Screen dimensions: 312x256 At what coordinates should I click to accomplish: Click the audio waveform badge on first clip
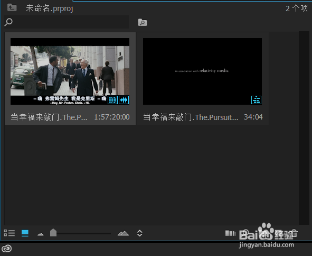[124, 100]
